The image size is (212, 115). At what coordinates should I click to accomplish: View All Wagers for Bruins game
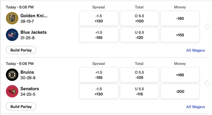point(196,107)
